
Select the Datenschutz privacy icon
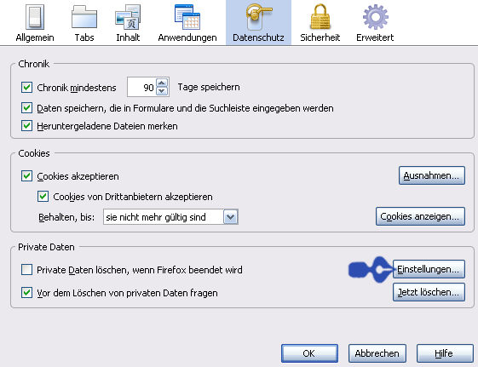click(x=258, y=17)
